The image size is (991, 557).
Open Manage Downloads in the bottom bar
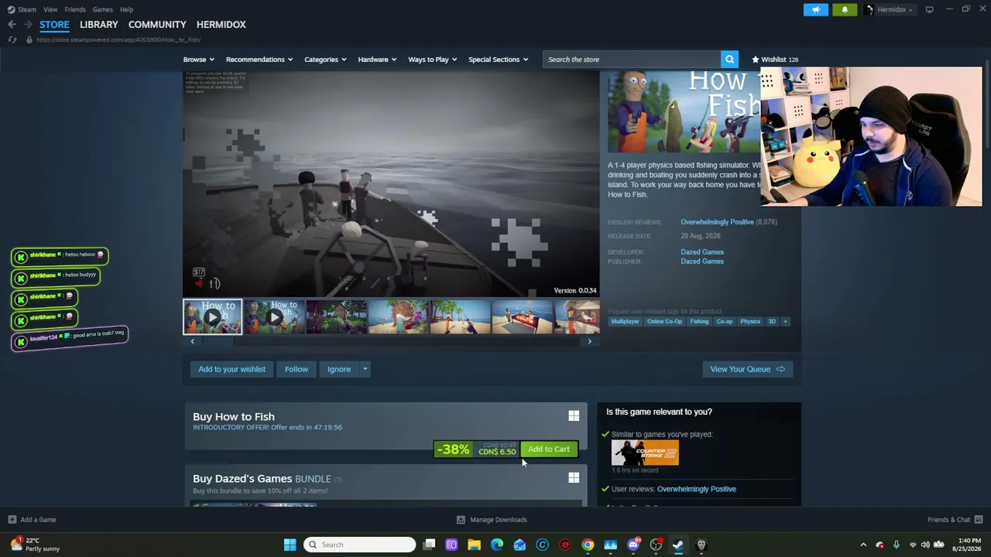pos(492,520)
